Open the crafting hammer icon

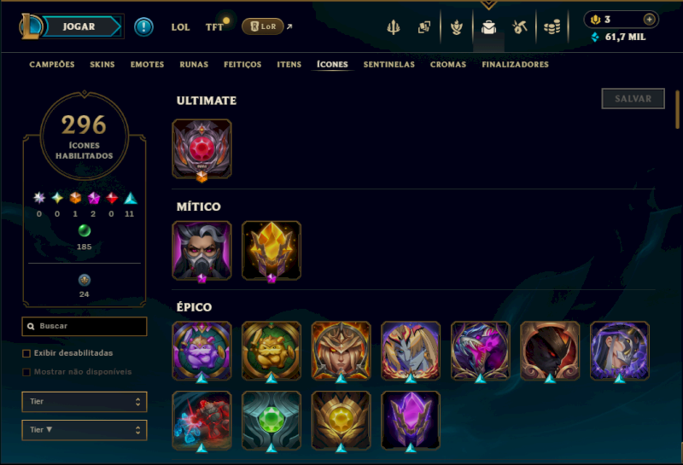(x=520, y=27)
